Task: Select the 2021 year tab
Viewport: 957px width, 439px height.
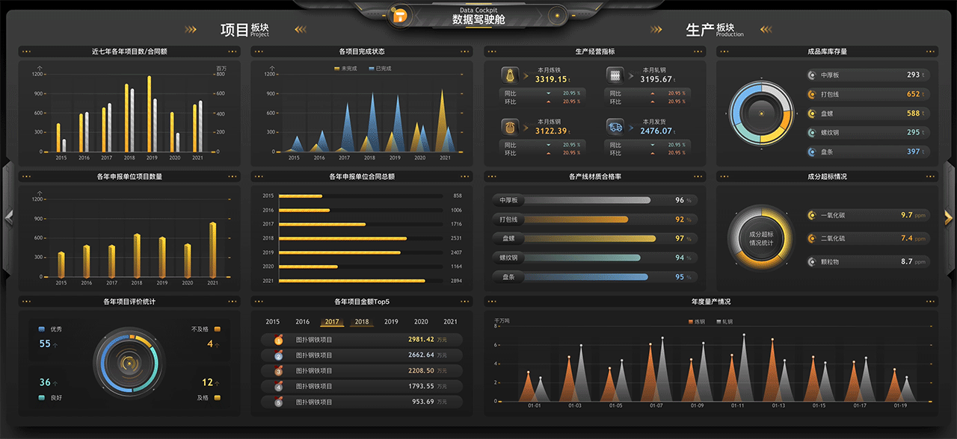Action: [450, 322]
